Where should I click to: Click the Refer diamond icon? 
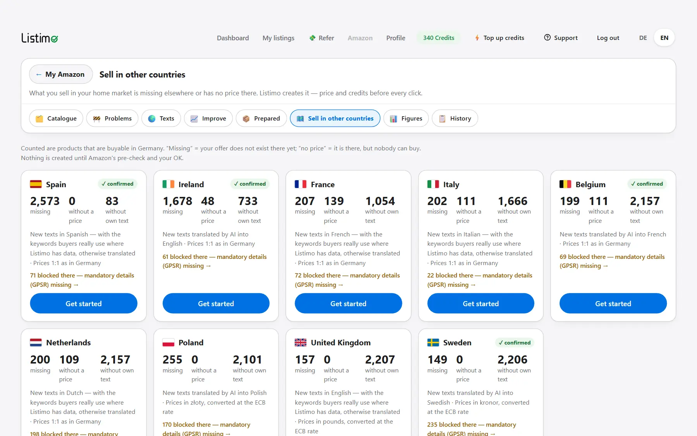pyautogui.click(x=312, y=38)
